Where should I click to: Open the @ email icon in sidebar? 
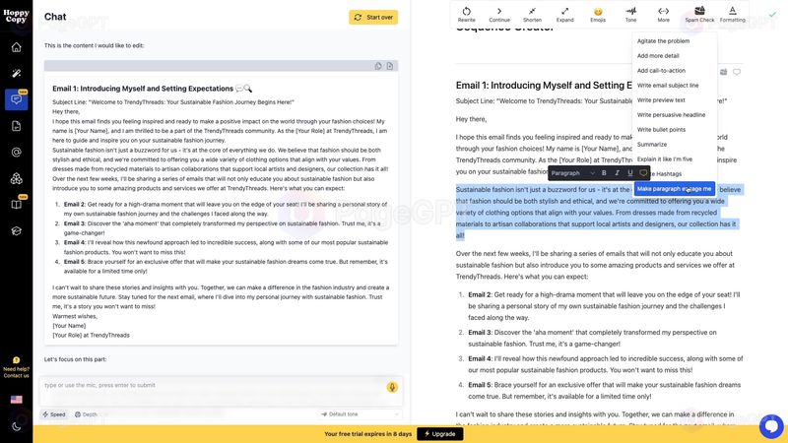click(x=16, y=153)
